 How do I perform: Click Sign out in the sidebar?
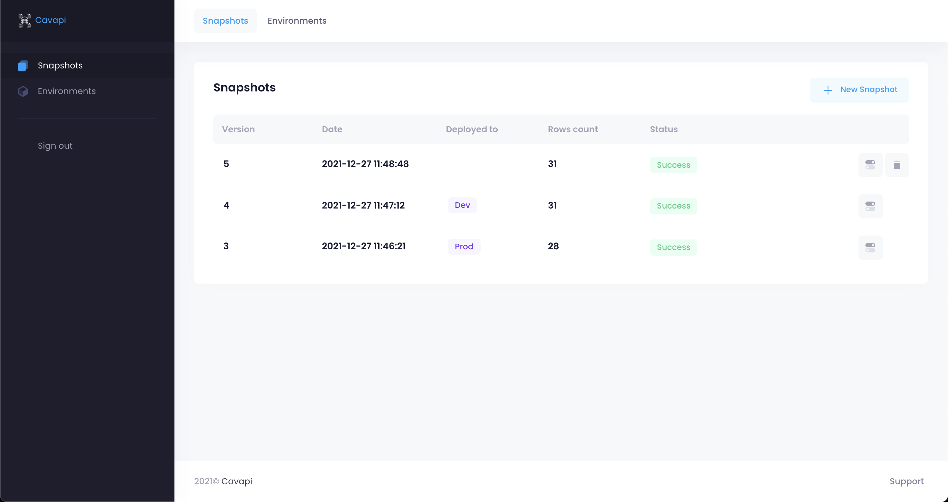click(55, 146)
